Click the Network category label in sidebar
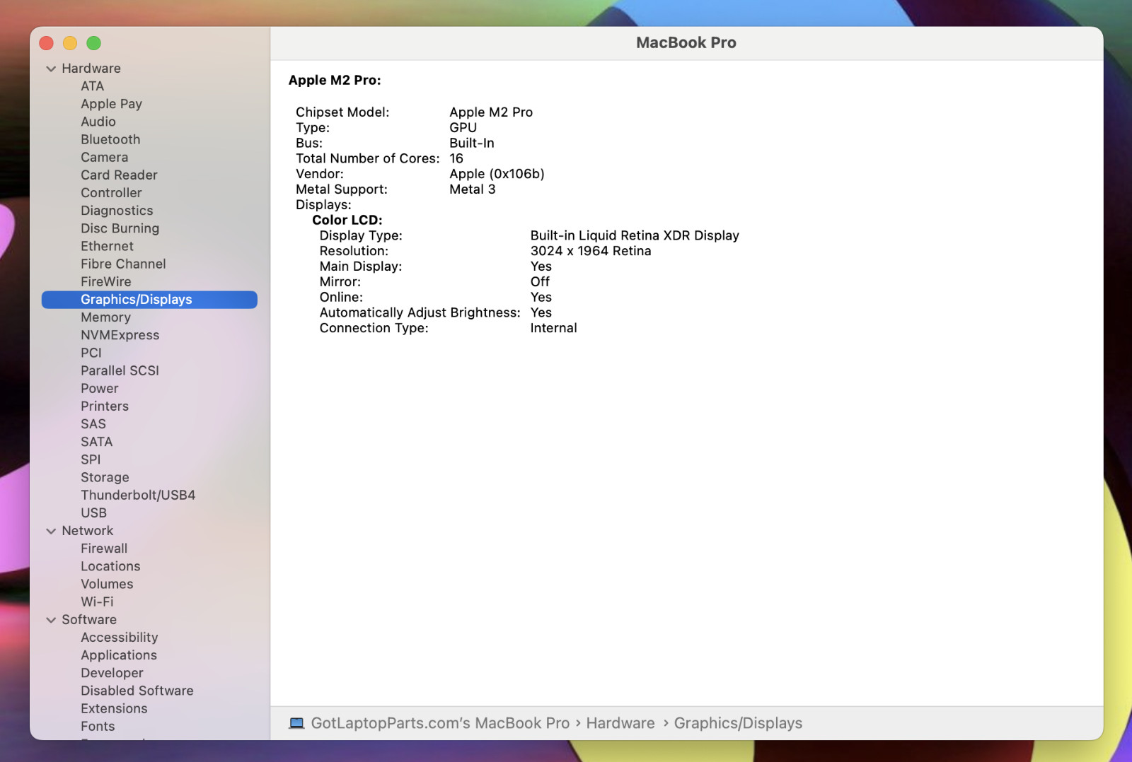Image resolution: width=1132 pixels, height=762 pixels. tap(87, 531)
